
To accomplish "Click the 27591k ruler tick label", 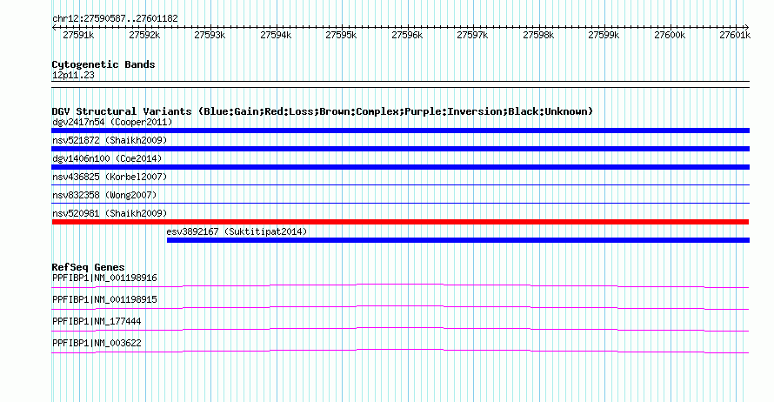I will point(78,35).
